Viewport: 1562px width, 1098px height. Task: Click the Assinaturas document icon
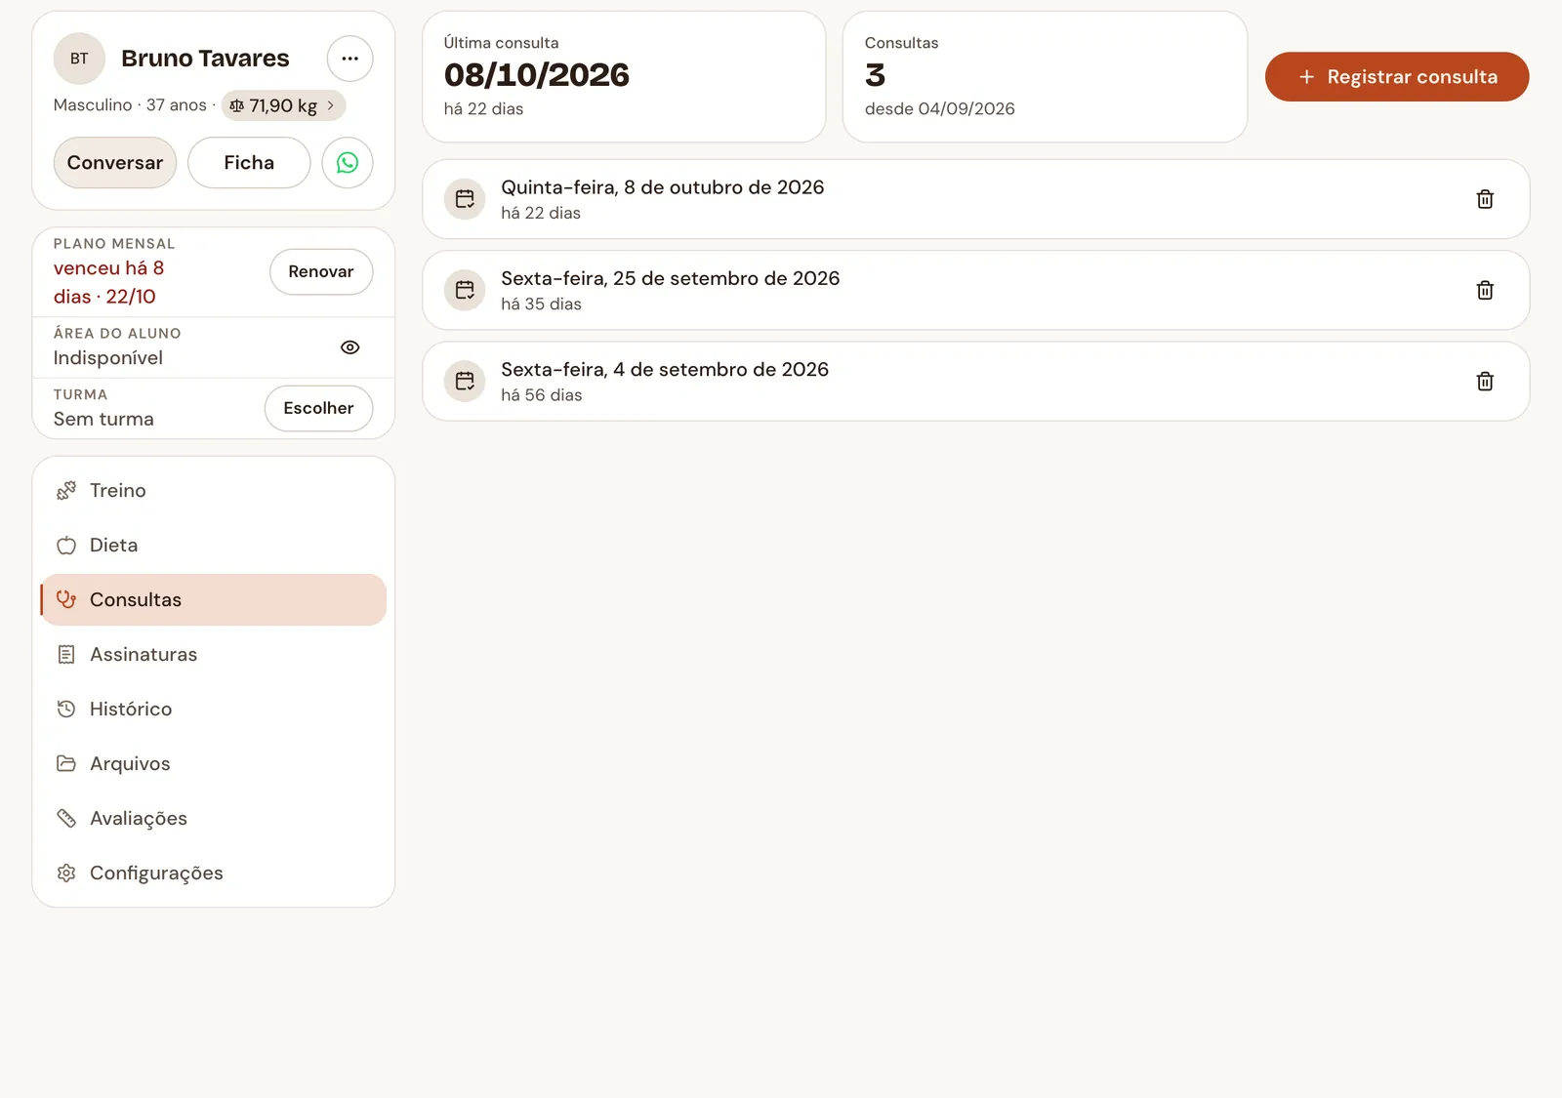click(x=66, y=654)
